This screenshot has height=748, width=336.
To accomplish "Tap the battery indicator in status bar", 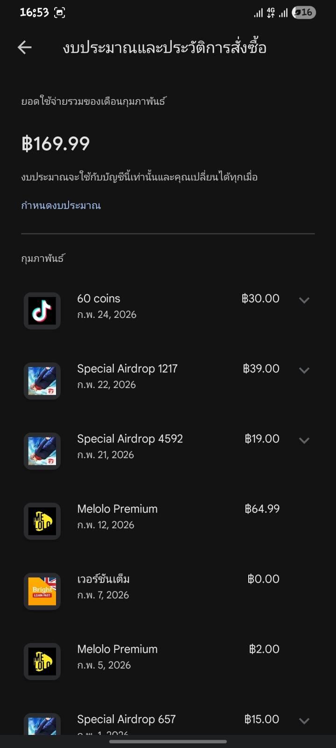I will (x=304, y=13).
